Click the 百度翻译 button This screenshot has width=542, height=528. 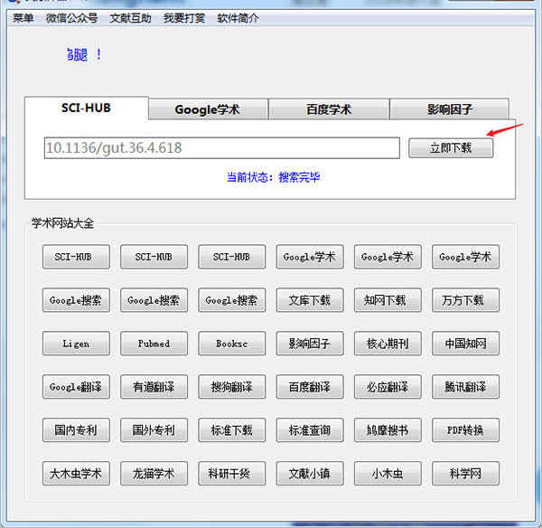click(310, 386)
